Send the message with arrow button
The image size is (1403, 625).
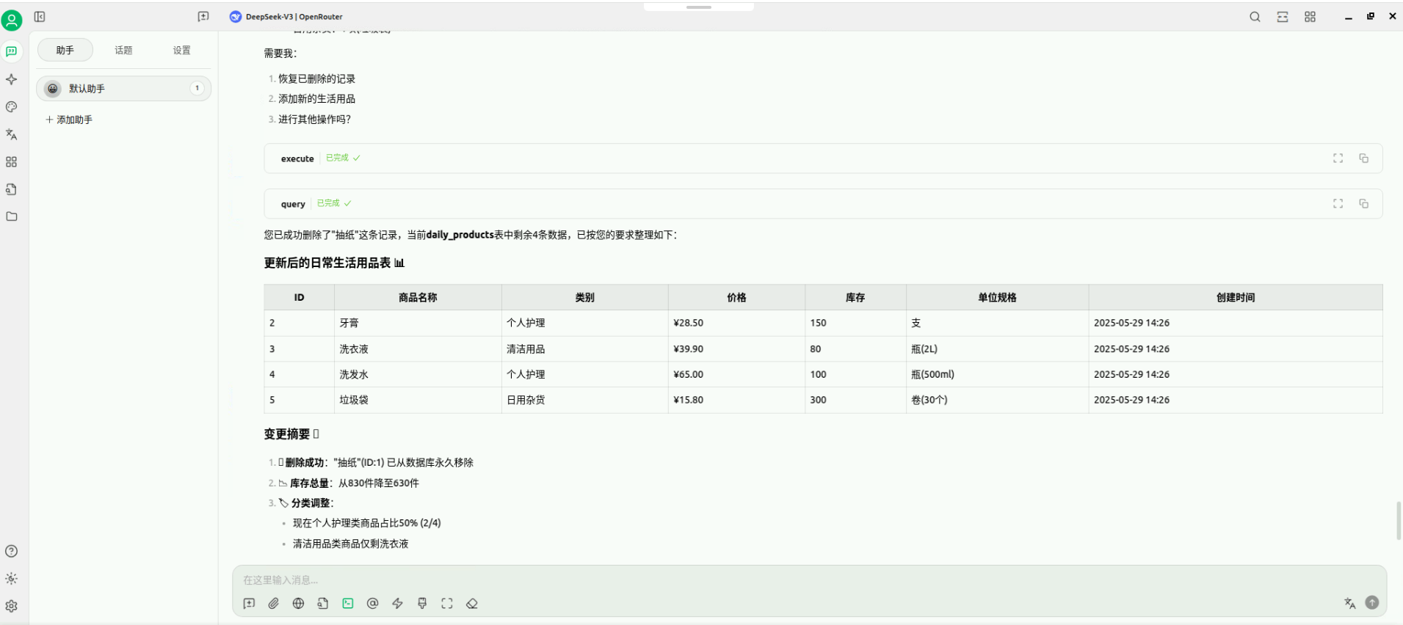point(1372,602)
